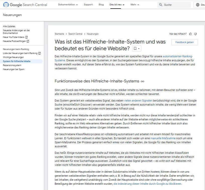Select Neuerungen beim Ranking in sidebar
Screen dimensions: 205x190
click(x=16, y=49)
